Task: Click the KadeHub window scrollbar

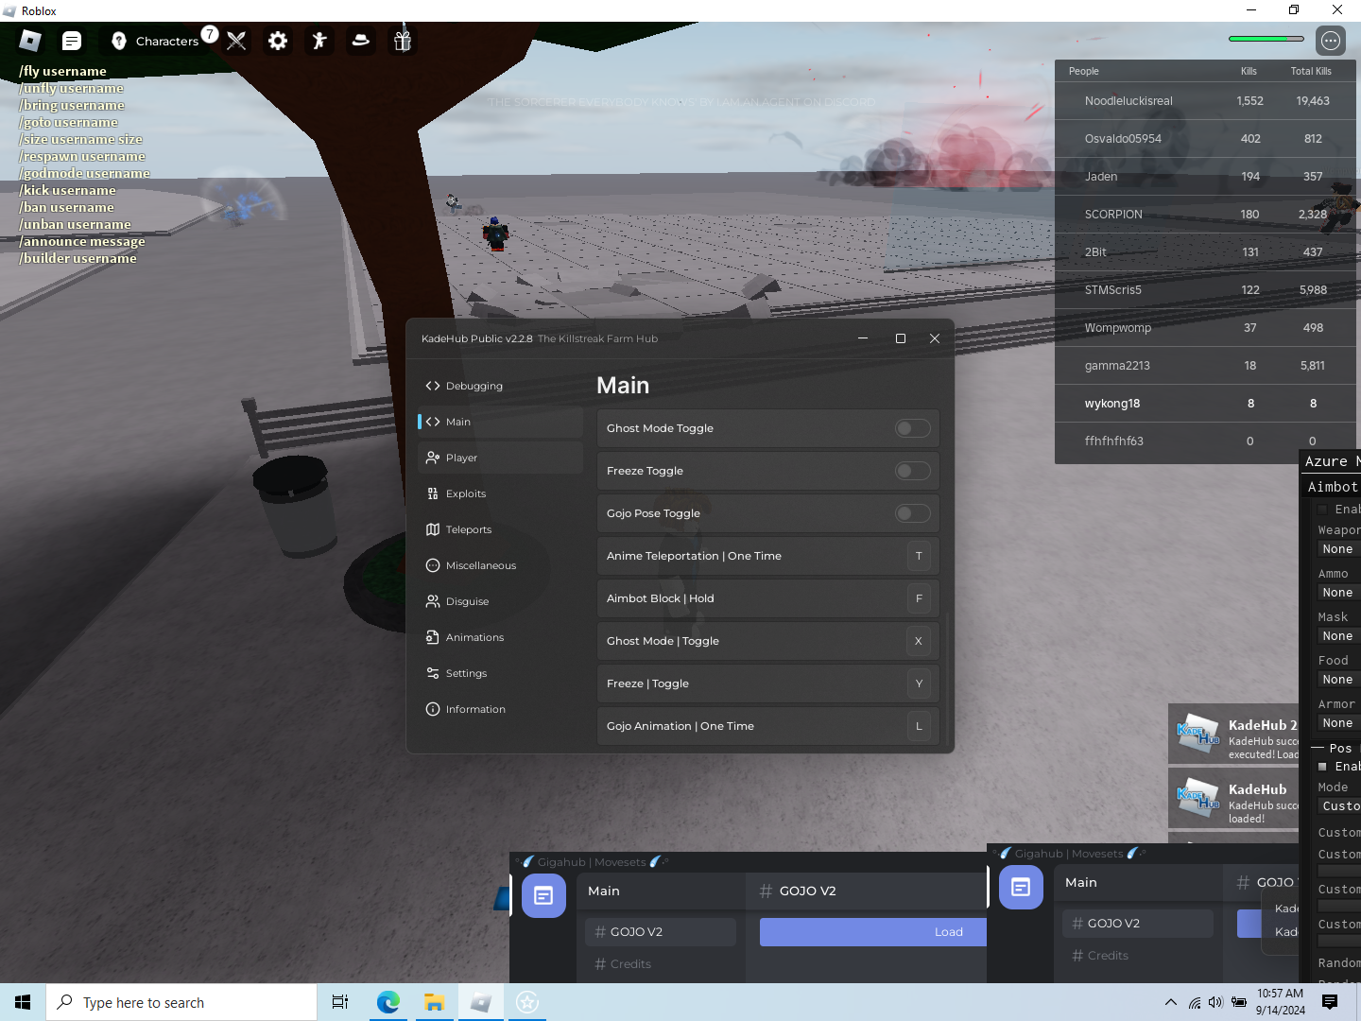Action: pos(948,677)
